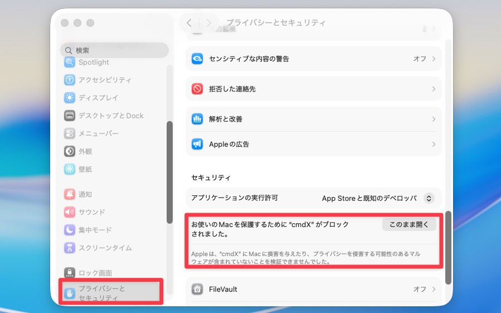Click the magnifying glass in search field
The height and width of the screenshot is (313, 501).
click(68, 51)
